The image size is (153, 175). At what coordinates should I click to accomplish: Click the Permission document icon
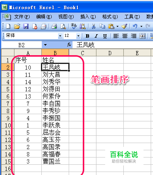coord(35,26)
